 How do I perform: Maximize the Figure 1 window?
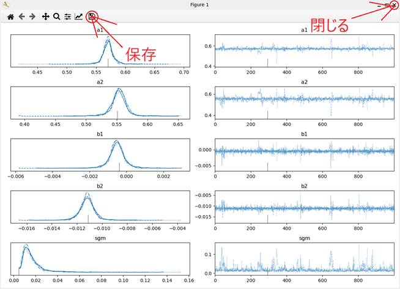386,5
